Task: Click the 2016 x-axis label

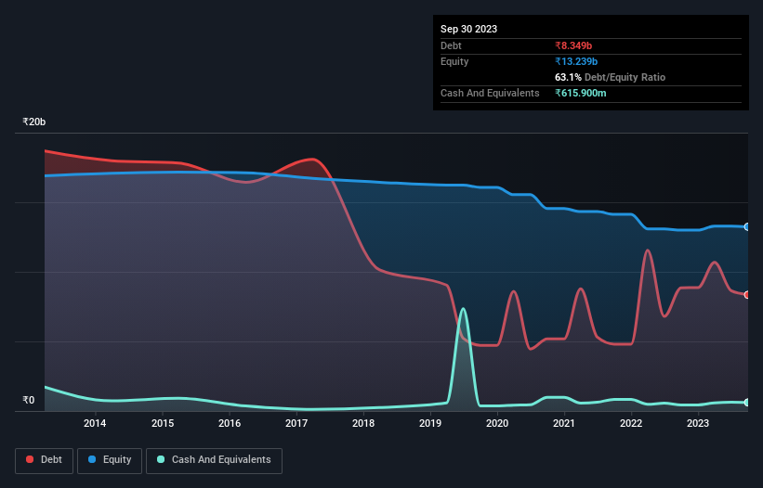Action: click(230, 423)
